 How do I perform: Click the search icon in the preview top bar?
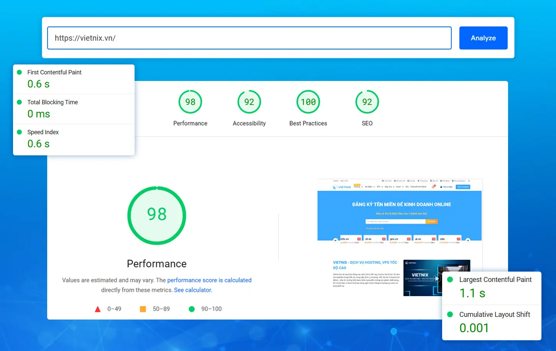click(469, 180)
